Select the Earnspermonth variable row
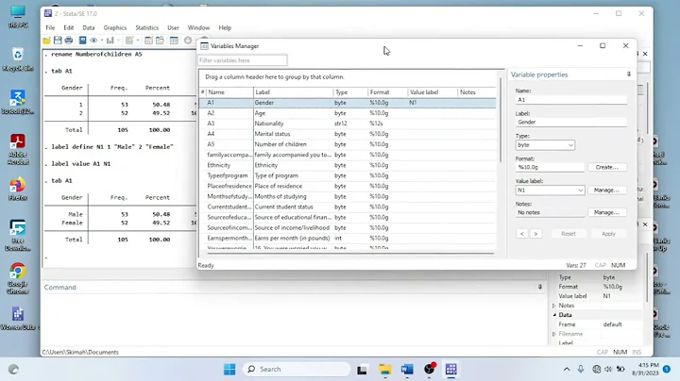680x381 pixels. click(x=348, y=238)
